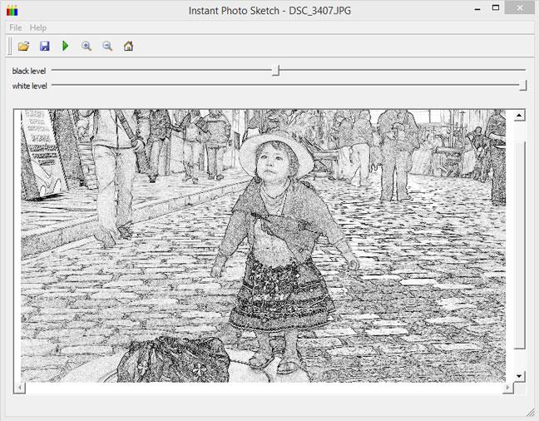Zoom in with the magnifier plus icon

click(87, 46)
